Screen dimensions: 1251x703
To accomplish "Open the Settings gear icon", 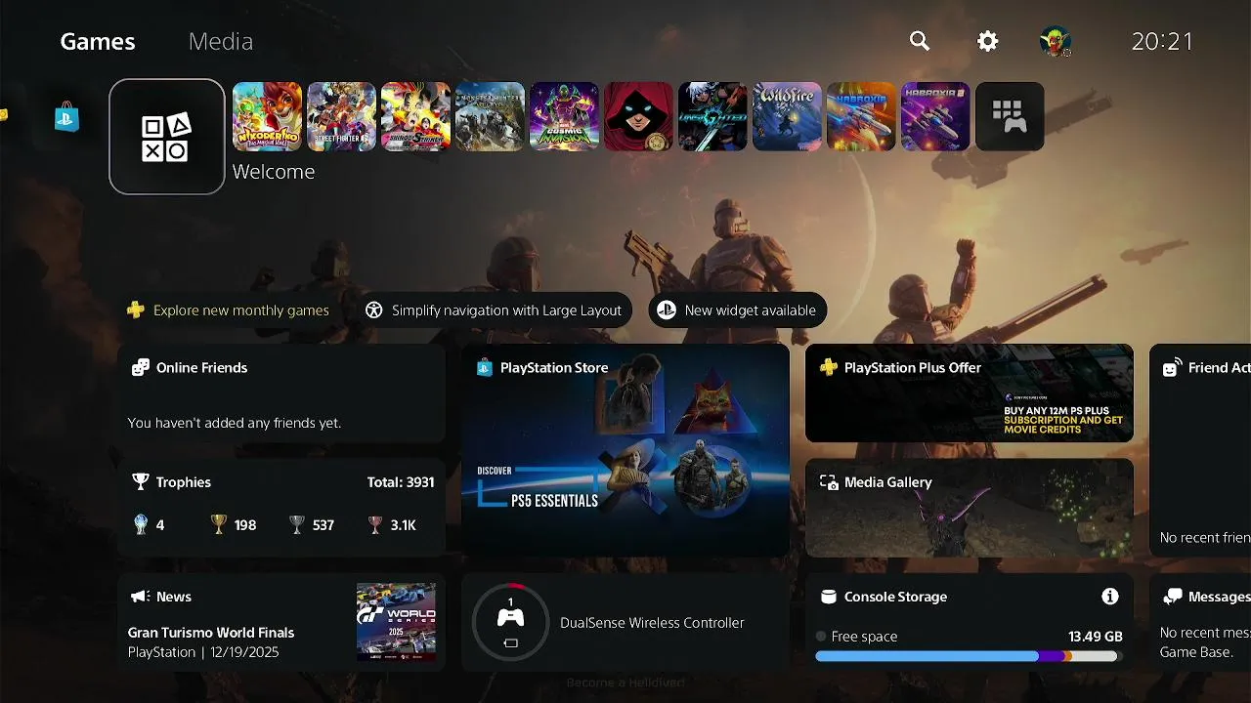I will coord(988,41).
